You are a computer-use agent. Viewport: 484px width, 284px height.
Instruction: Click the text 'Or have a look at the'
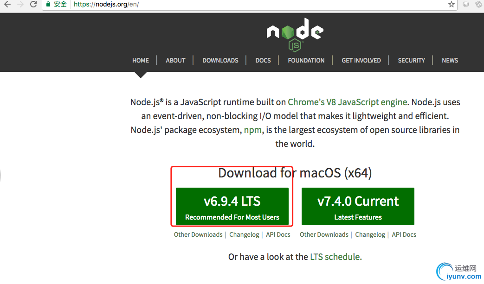[268, 257]
